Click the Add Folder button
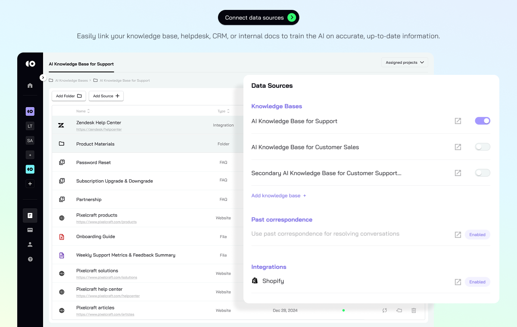 [69, 96]
